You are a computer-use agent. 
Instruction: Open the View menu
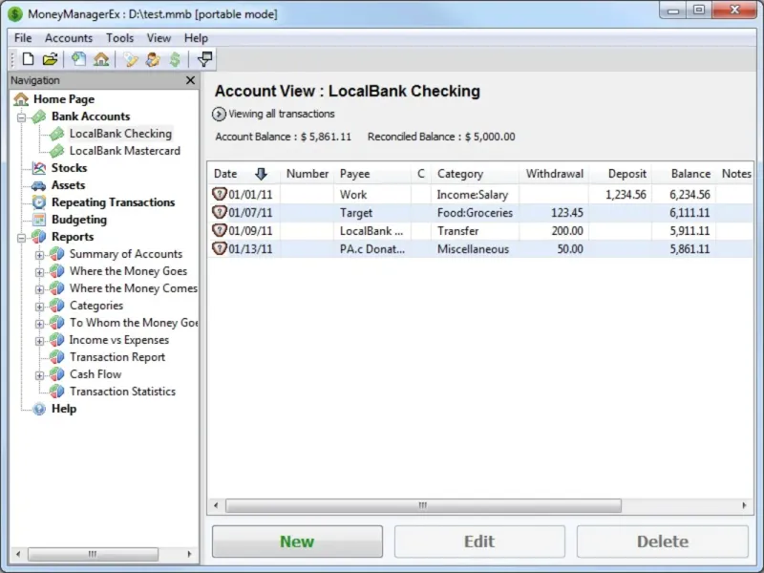pos(159,38)
